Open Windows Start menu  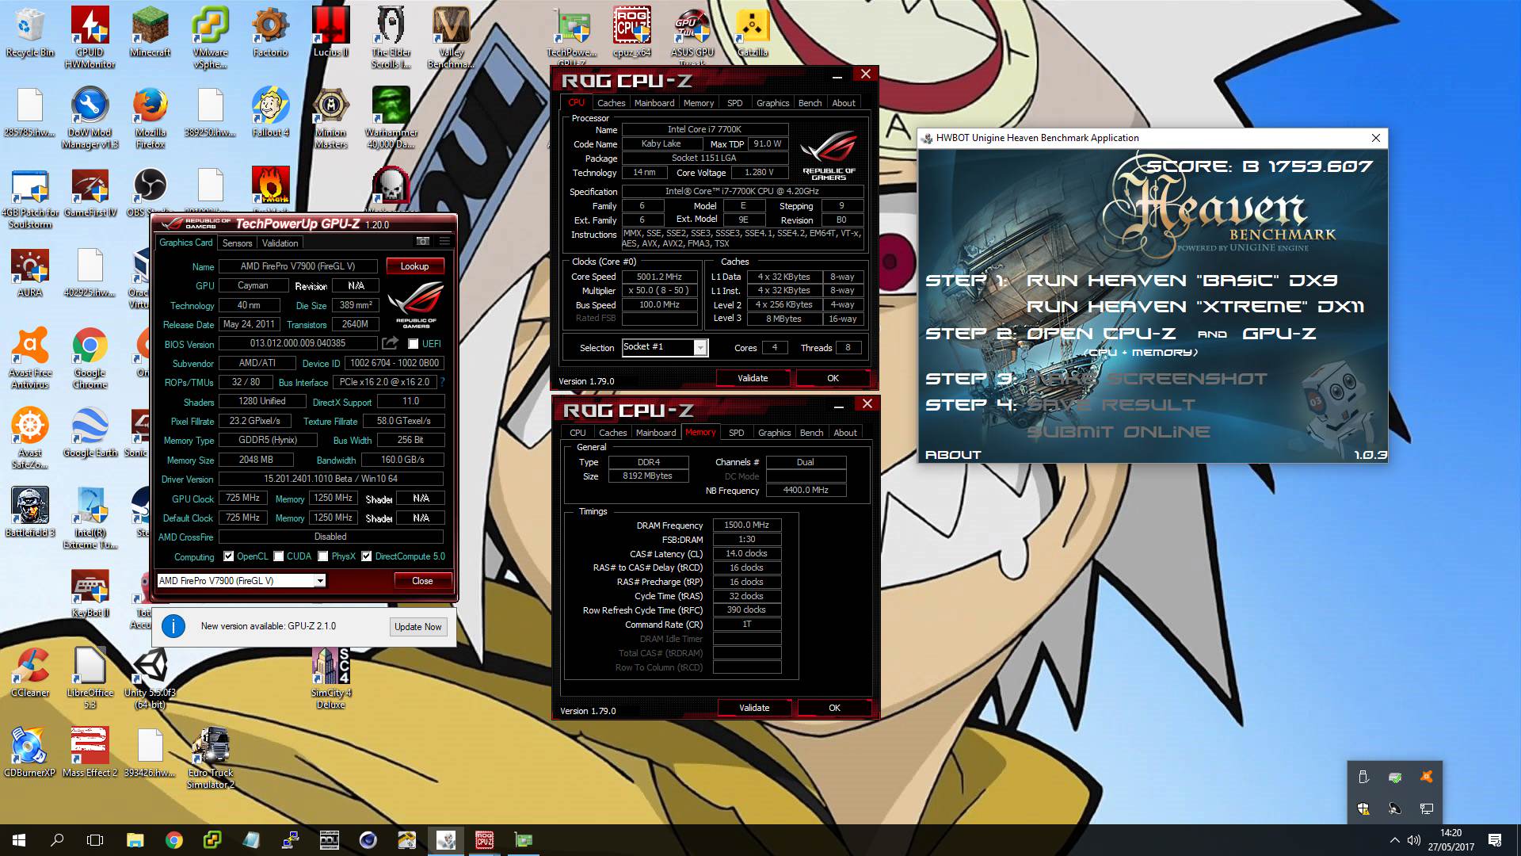pyautogui.click(x=19, y=840)
